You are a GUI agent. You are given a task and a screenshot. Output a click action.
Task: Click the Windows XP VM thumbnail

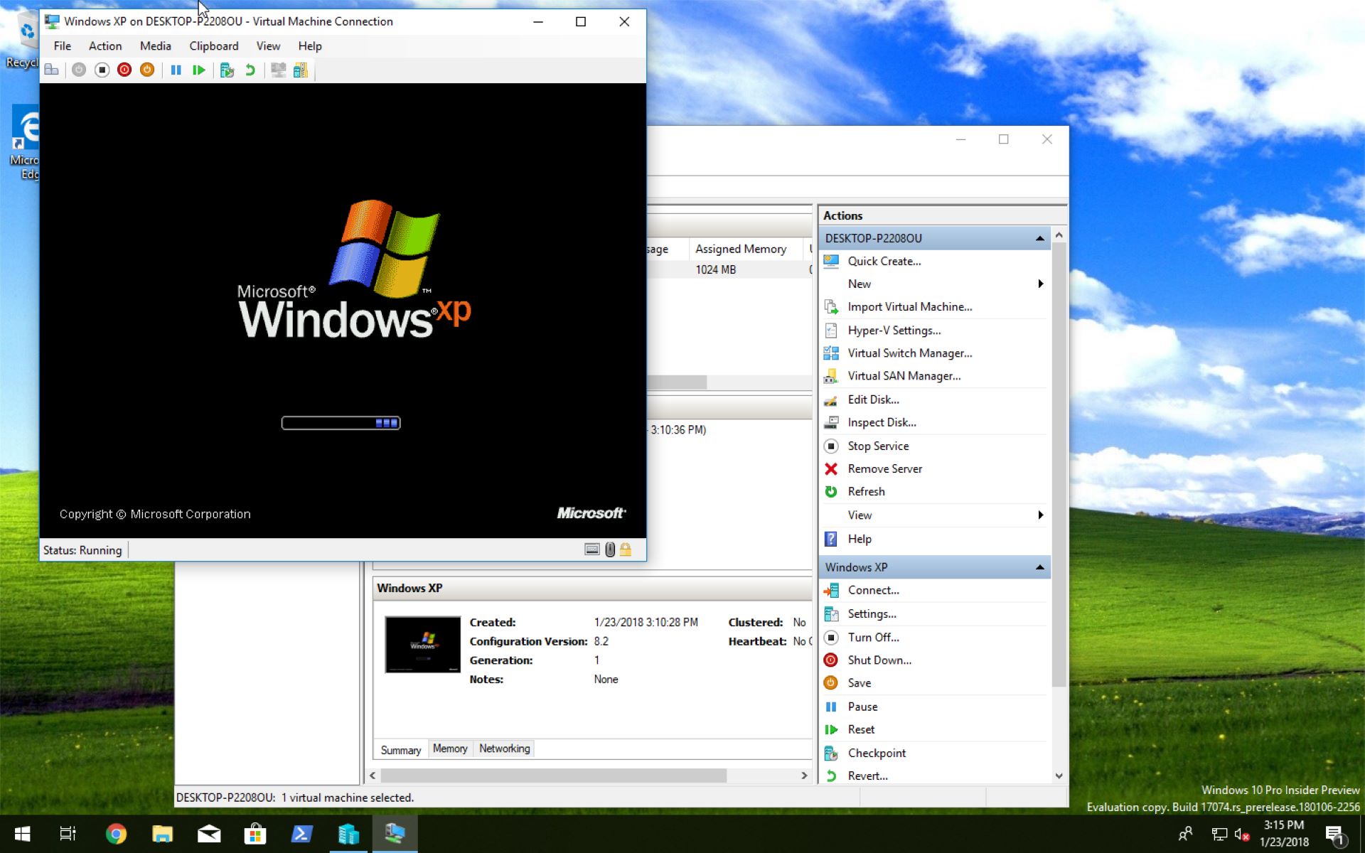[422, 644]
